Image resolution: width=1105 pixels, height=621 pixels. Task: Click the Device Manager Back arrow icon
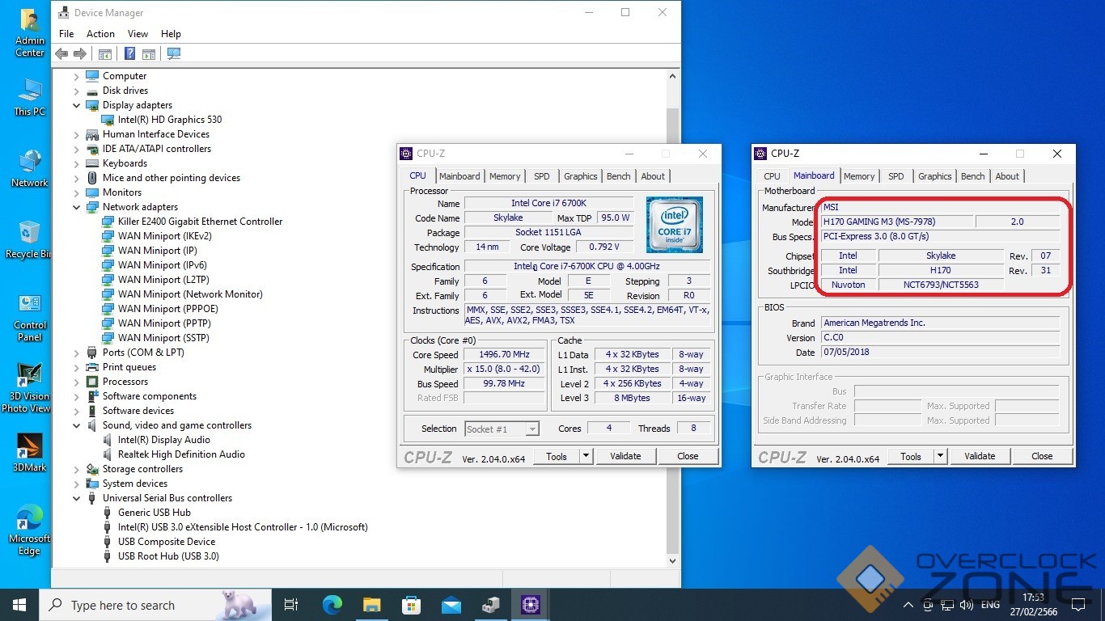click(61, 54)
